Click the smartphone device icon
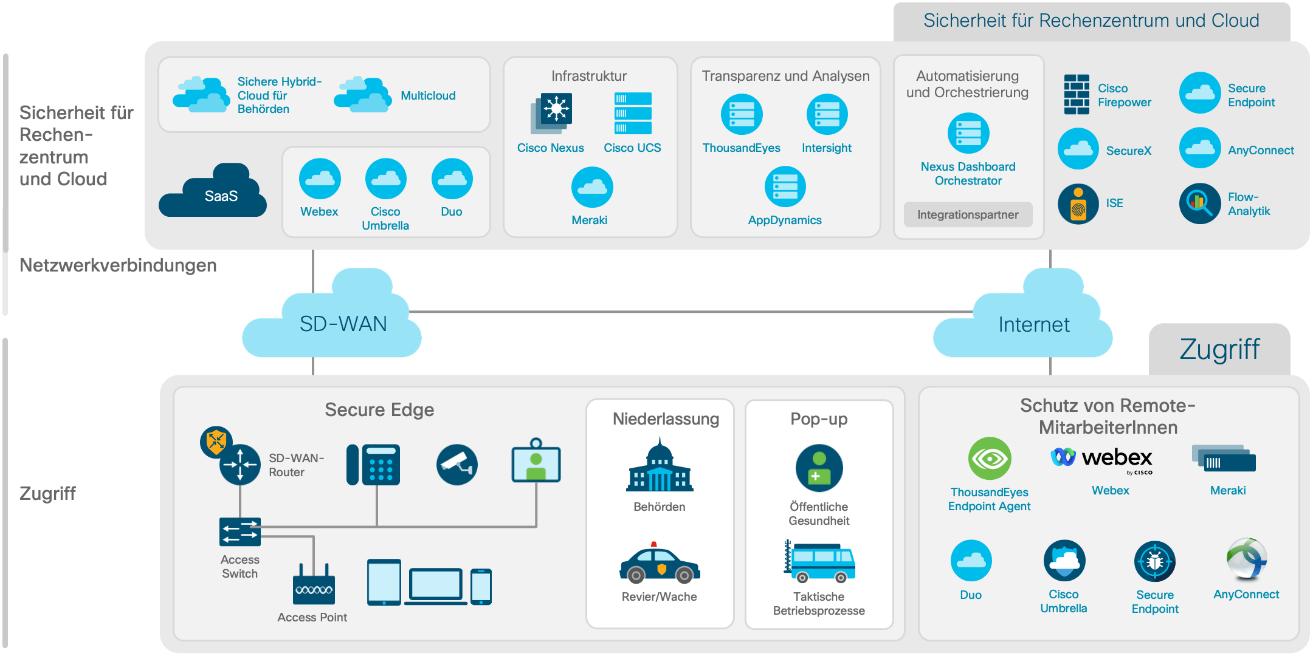Viewport: 1313px width, 656px height. (481, 587)
